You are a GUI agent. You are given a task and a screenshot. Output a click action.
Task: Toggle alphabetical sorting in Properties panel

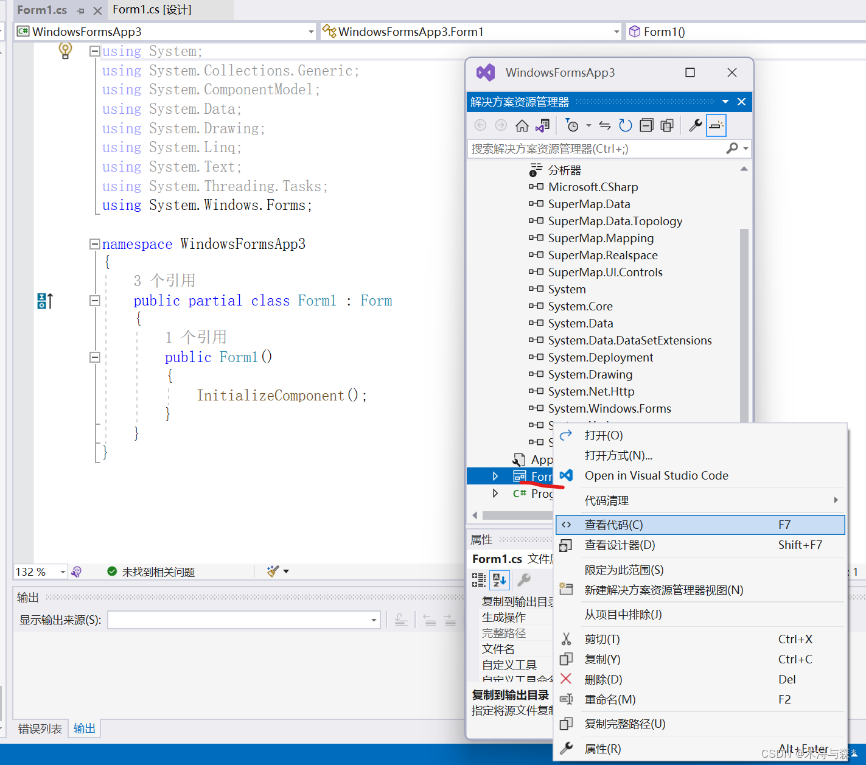coord(499,579)
